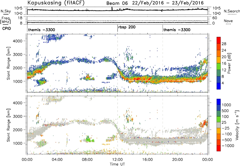Click the gray segment of the Velocity colorbar
Viewport: 240px width, 166px height.
coord(219,125)
